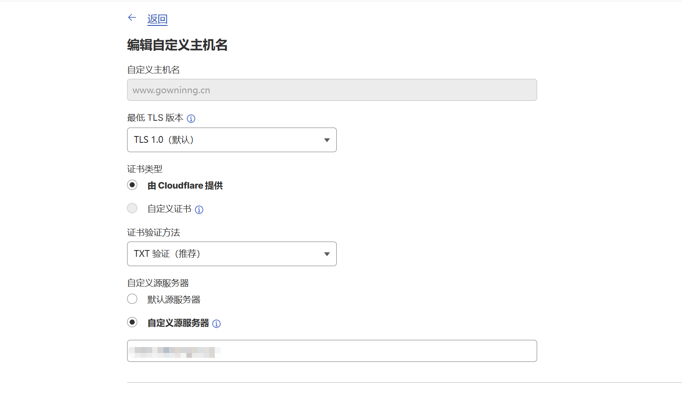Click the arrow on the TXT 验证 dropdown
Image resolution: width=682 pixels, height=403 pixels.
[327, 254]
